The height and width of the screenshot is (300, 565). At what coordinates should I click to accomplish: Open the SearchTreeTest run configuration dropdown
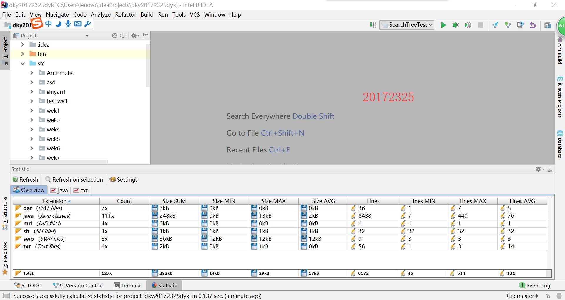pyautogui.click(x=407, y=25)
